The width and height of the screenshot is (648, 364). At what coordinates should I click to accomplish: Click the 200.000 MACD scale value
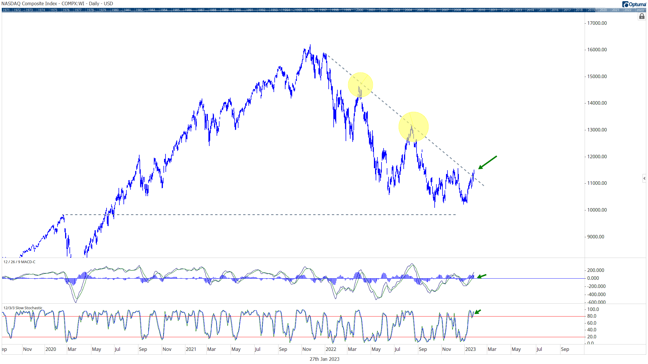click(x=596, y=270)
